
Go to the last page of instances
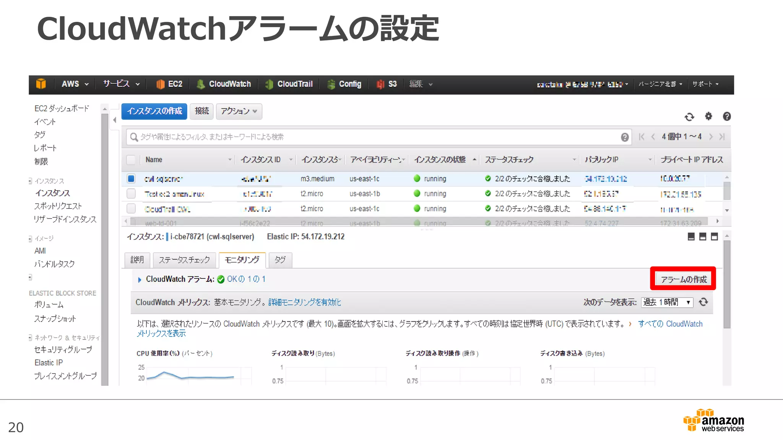click(x=722, y=137)
